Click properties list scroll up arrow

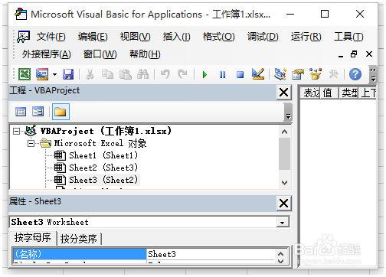[x=281, y=254]
